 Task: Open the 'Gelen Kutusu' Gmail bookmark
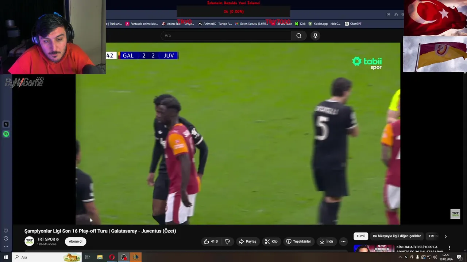tap(251, 24)
